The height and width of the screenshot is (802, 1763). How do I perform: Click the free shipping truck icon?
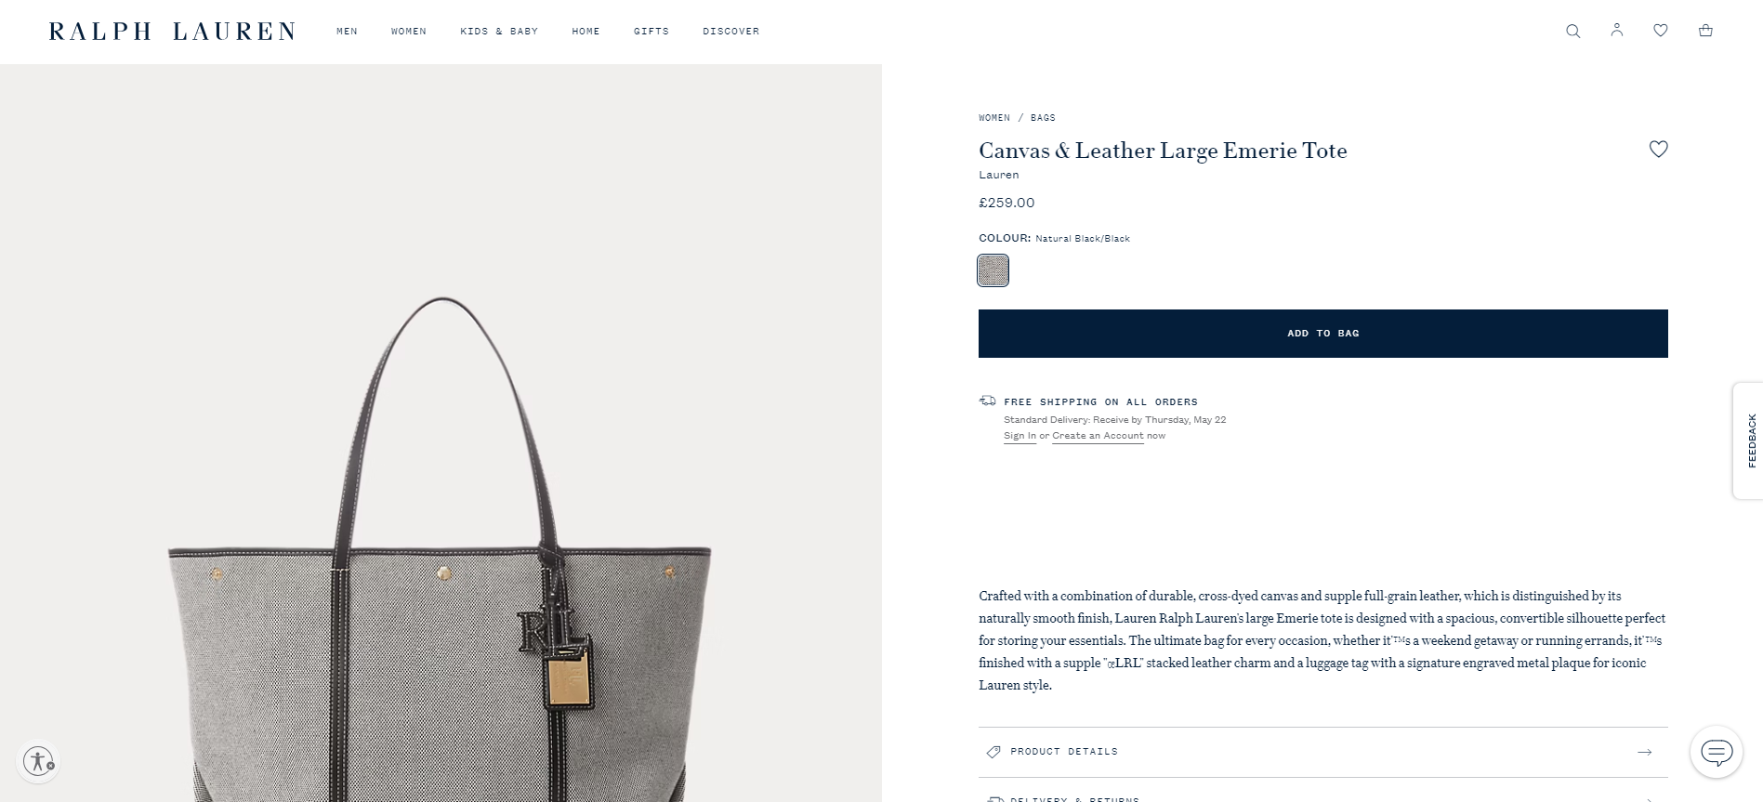pyautogui.click(x=987, y=401)
